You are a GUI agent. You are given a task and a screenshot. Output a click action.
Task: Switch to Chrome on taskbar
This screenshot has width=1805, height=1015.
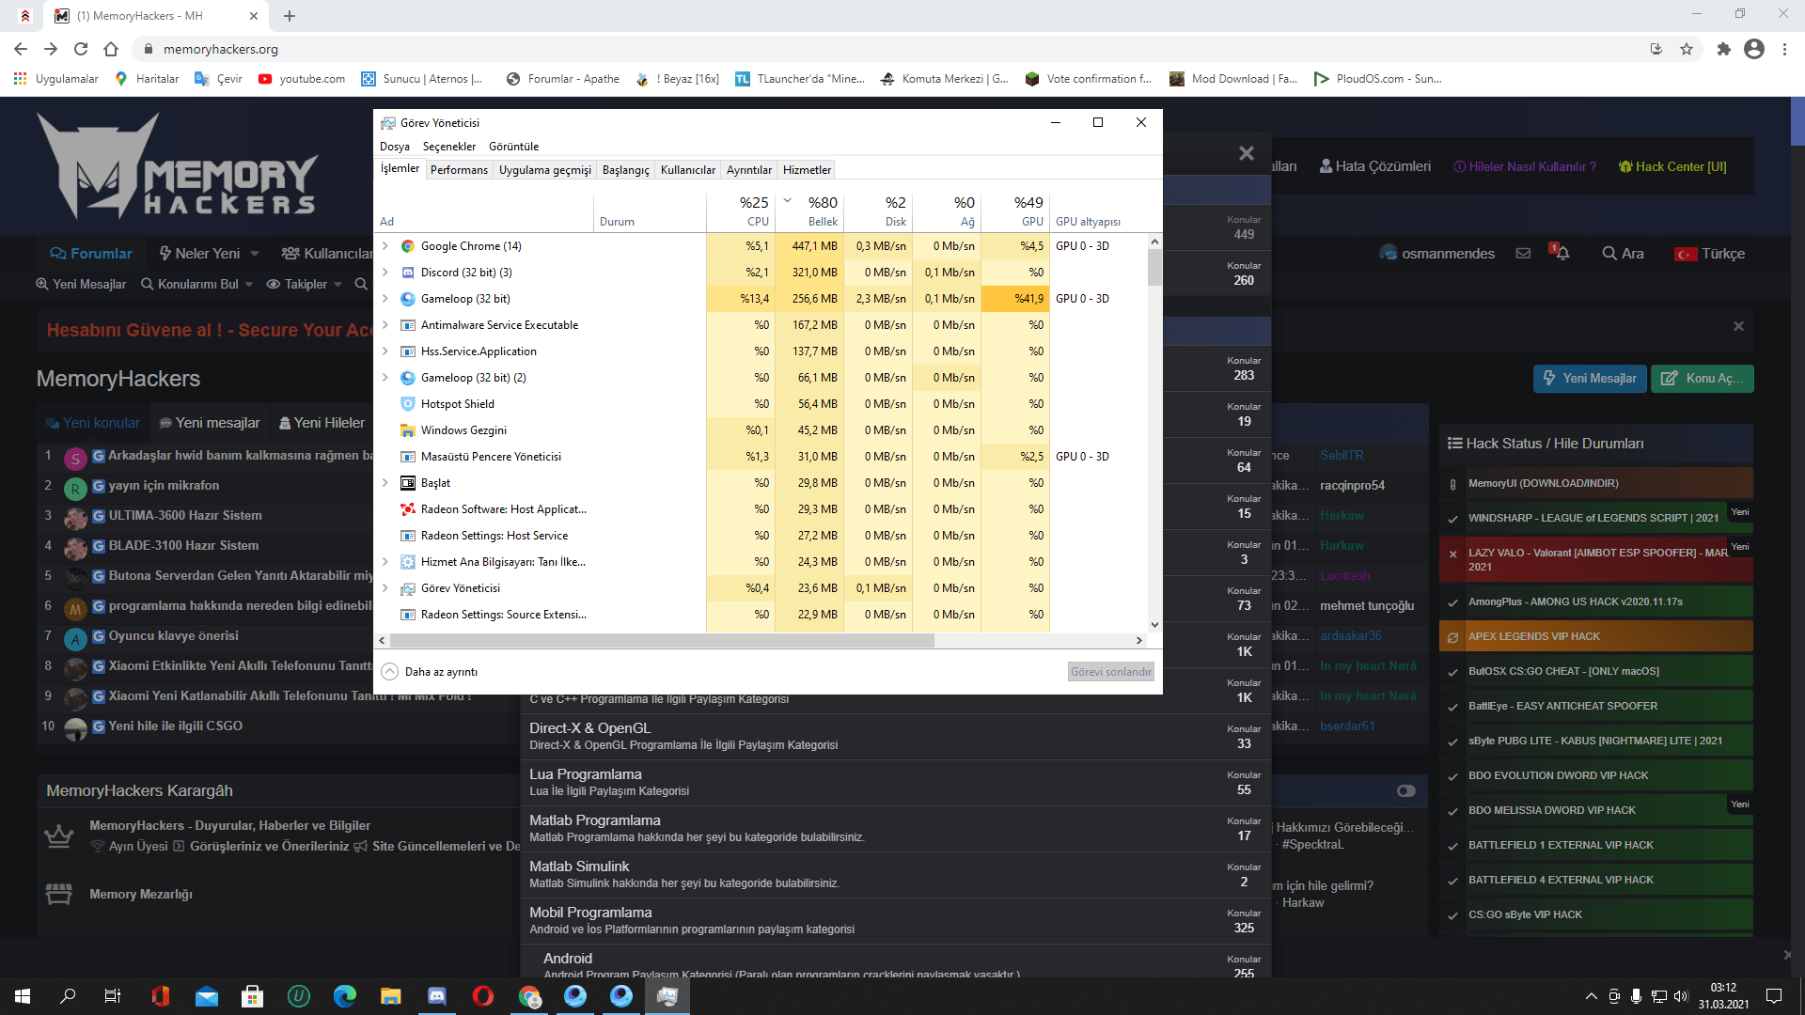click(529, 996)
